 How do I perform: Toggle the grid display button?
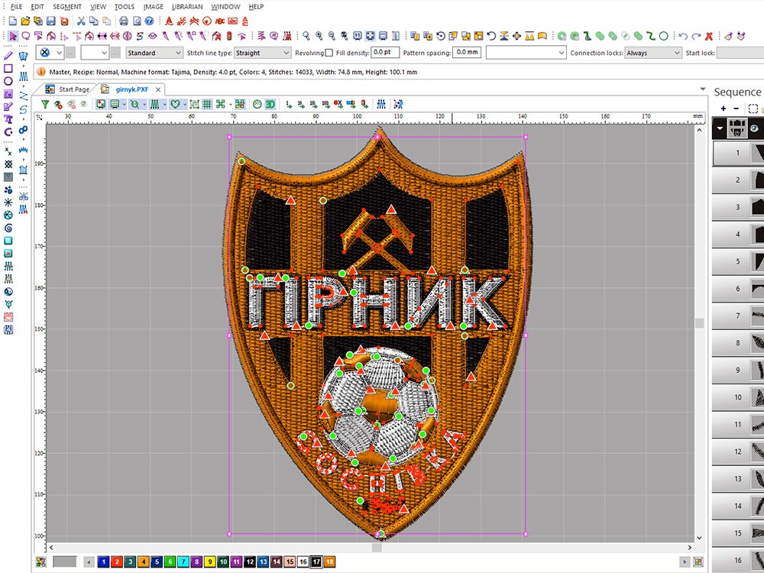[207, 104]
